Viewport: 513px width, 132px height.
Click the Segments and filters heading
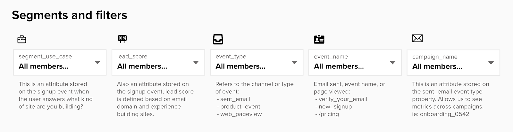click(70, 15)
